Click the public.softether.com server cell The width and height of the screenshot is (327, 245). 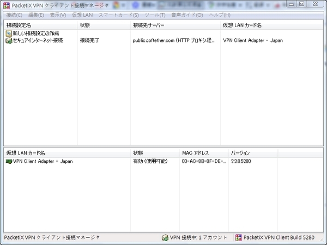pyautogui.click(x=173, y=40)
